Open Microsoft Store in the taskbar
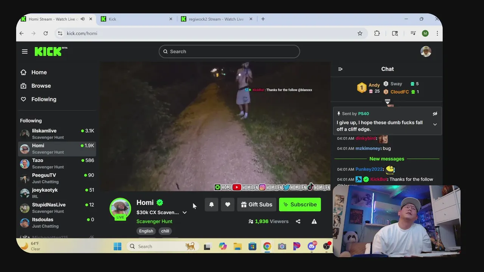The width and height of the screenshot is (484, 272). click(252, 246)
